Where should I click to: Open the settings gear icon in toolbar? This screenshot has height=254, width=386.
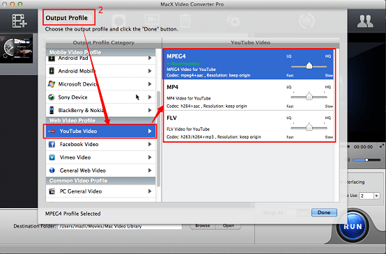[x=233, y=21]
